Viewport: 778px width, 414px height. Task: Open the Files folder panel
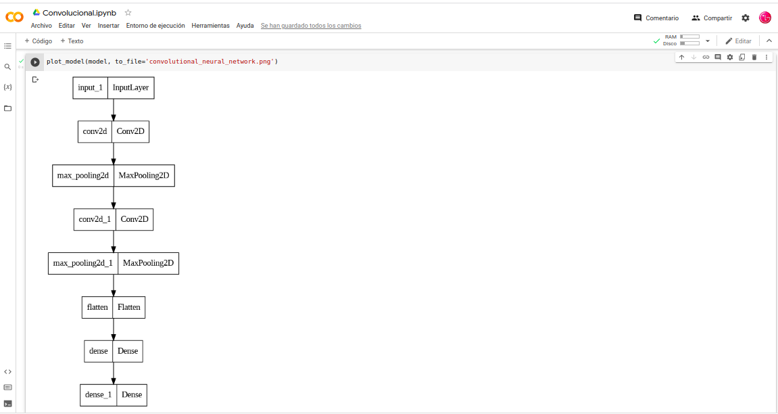tap(7, 108)
